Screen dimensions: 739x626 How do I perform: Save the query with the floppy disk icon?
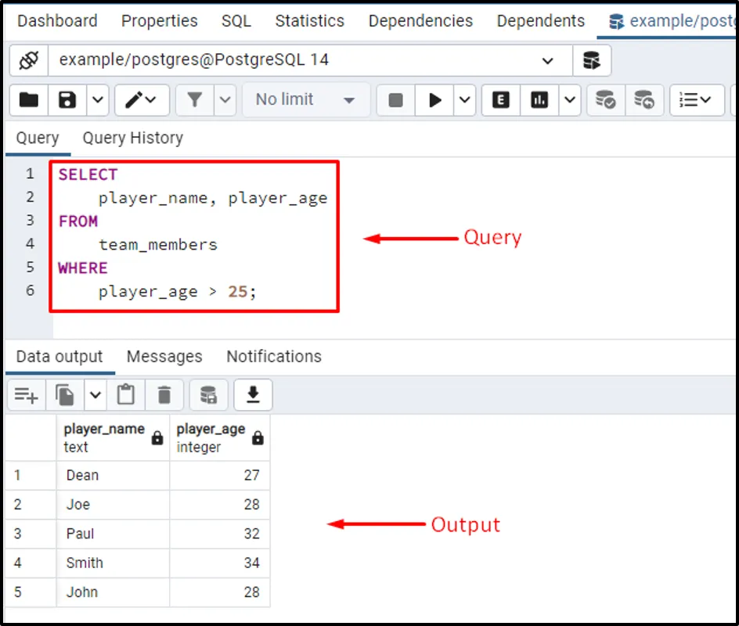[x=67, y=99]
